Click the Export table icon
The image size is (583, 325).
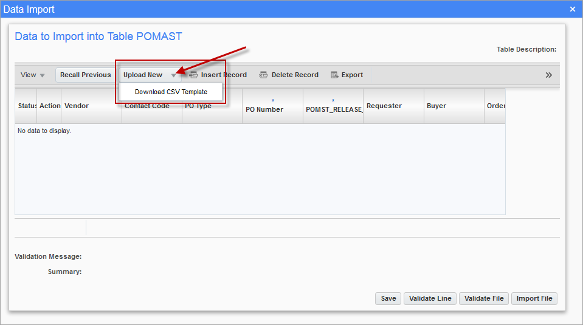(x=334, y=75)
